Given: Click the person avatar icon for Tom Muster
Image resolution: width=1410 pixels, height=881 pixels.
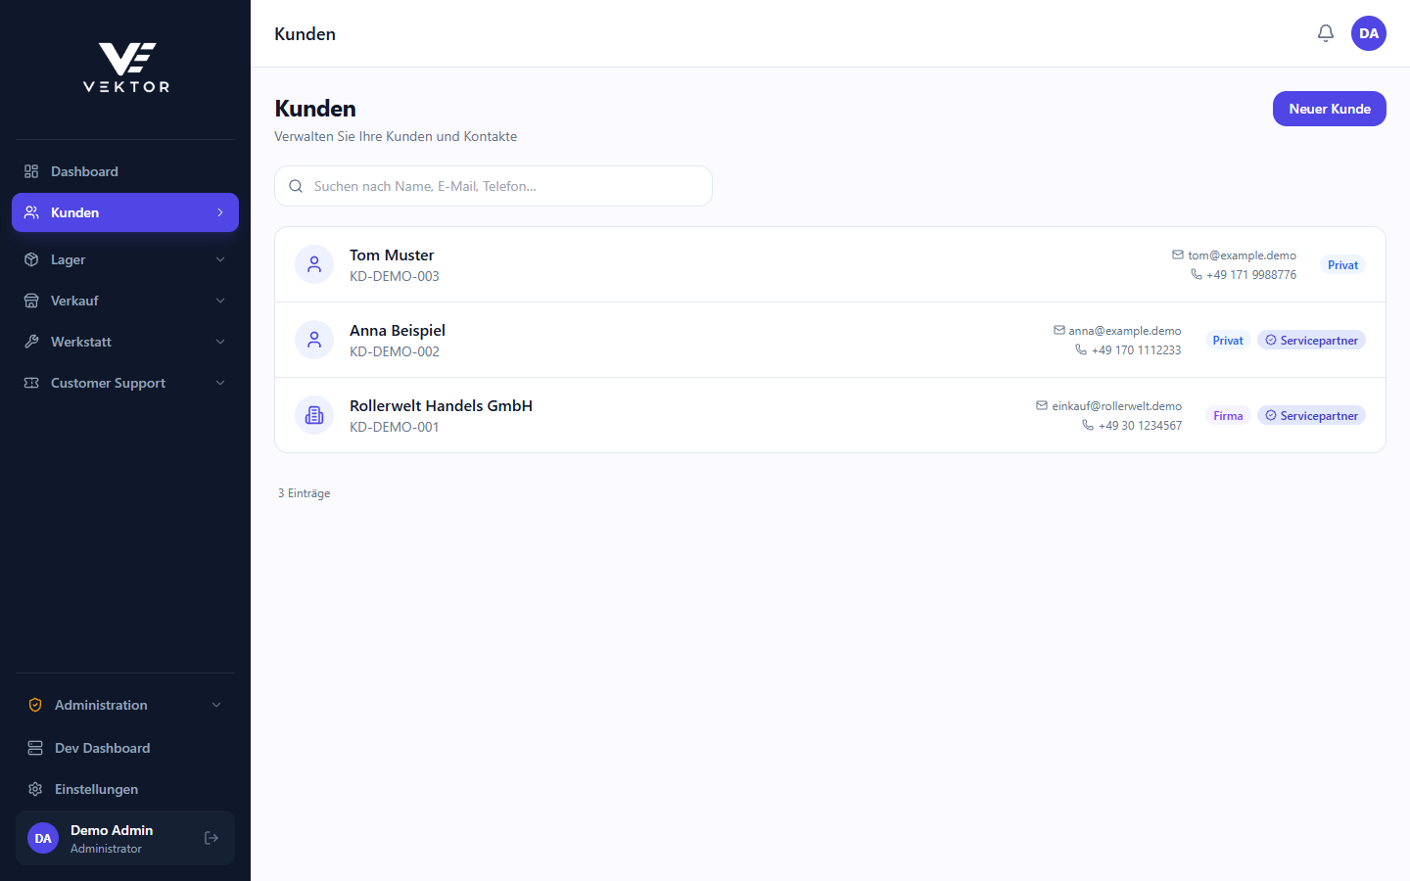Looking at the screenshot, I should [x=314, y=264].
